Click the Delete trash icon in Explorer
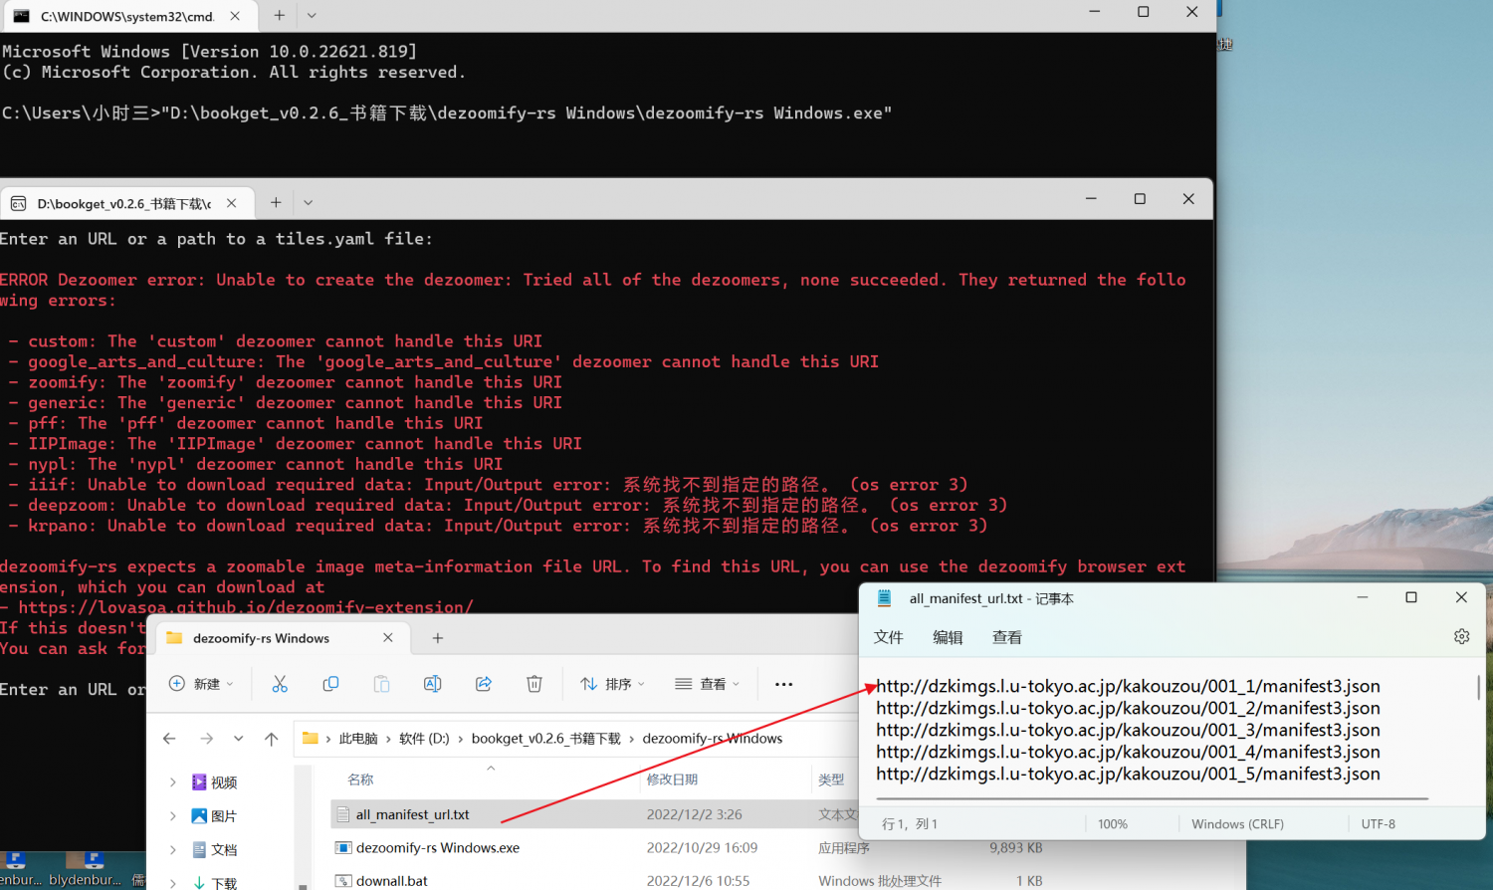 [x=534, y=684]
